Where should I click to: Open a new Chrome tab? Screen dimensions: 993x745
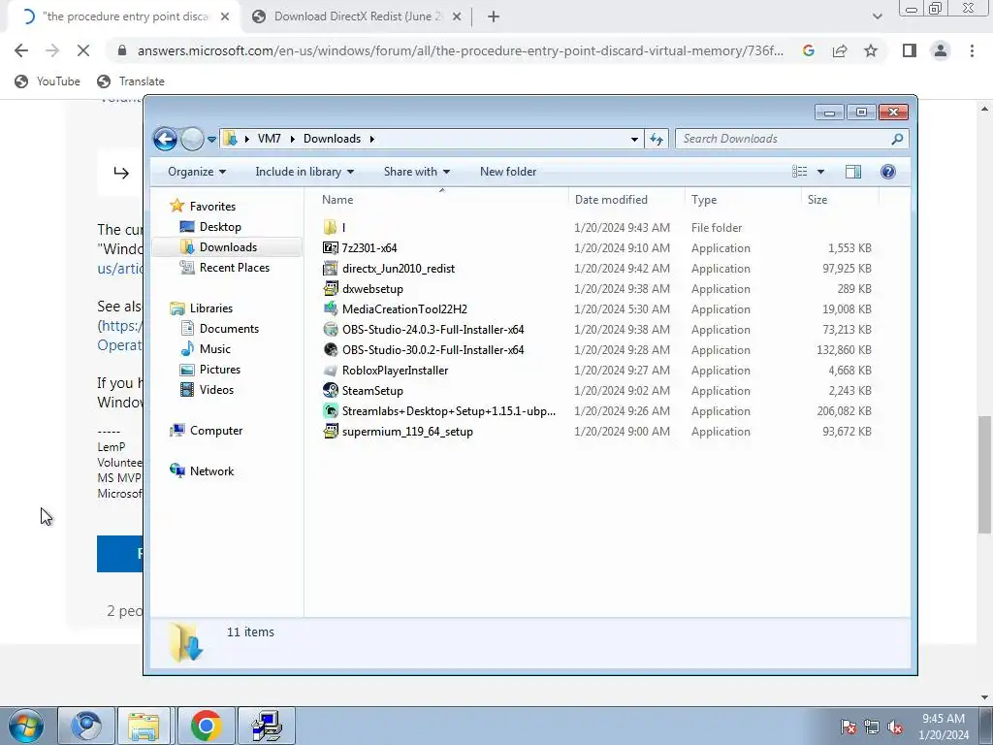[x=494, y=17]
